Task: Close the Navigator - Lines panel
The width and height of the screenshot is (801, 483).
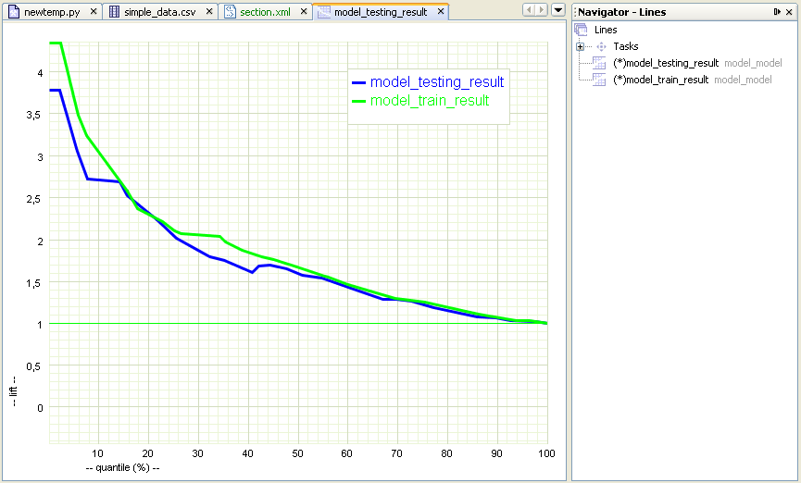Action: (x=789, y=12)
